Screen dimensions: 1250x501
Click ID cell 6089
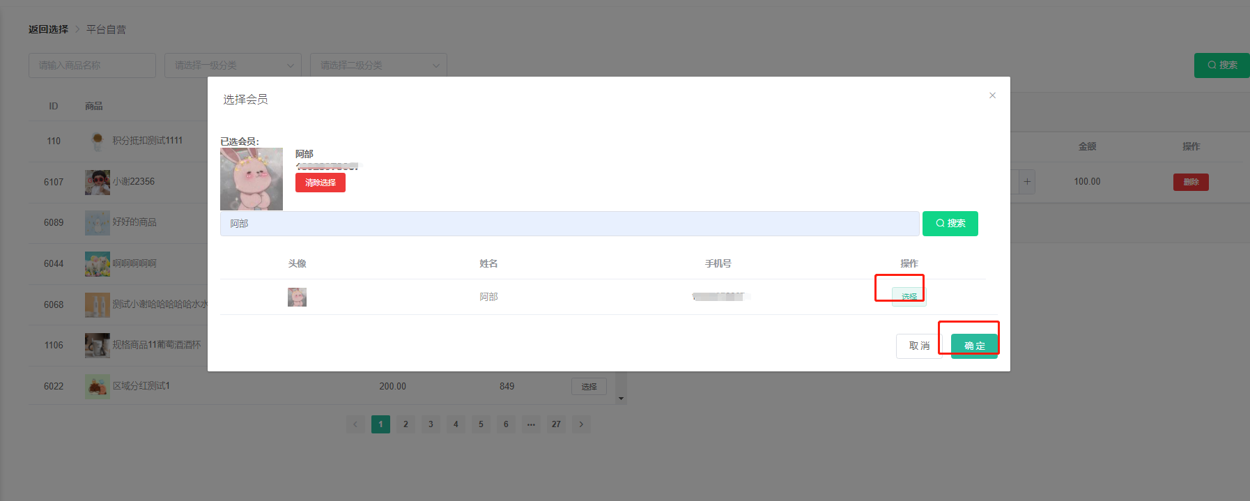54,223
